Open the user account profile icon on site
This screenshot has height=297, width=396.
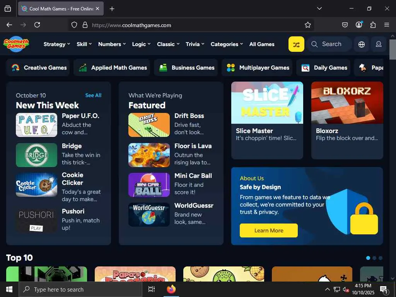379,44
